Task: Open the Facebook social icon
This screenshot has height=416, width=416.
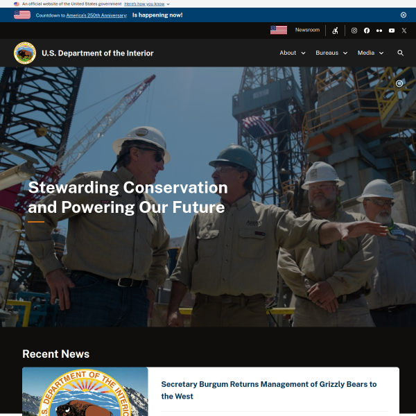Action: (367, 31)
